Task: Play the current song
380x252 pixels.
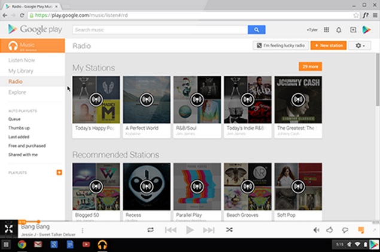Action: point(190,230)
